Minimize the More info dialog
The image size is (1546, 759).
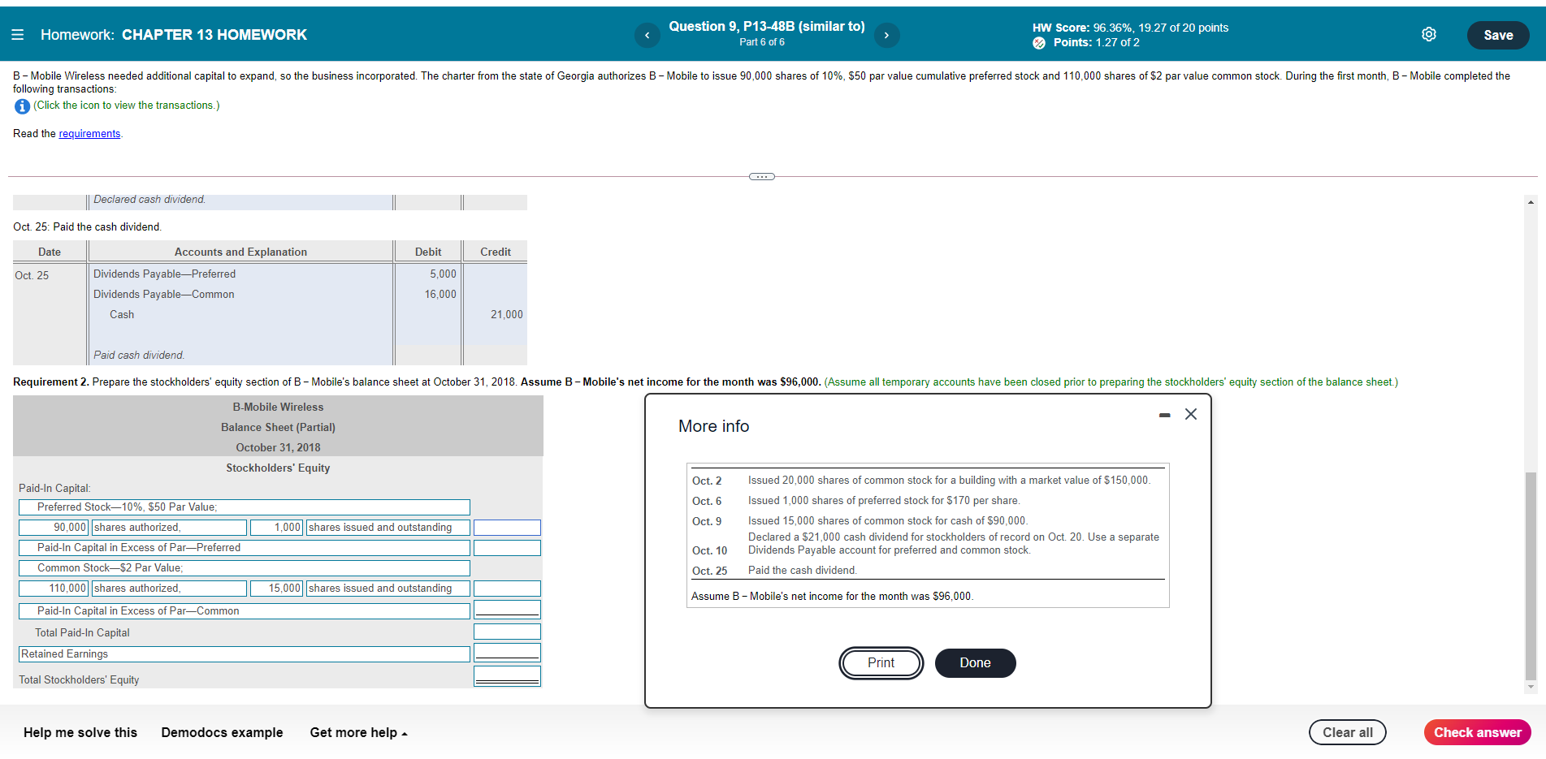tap(1165, 415)
